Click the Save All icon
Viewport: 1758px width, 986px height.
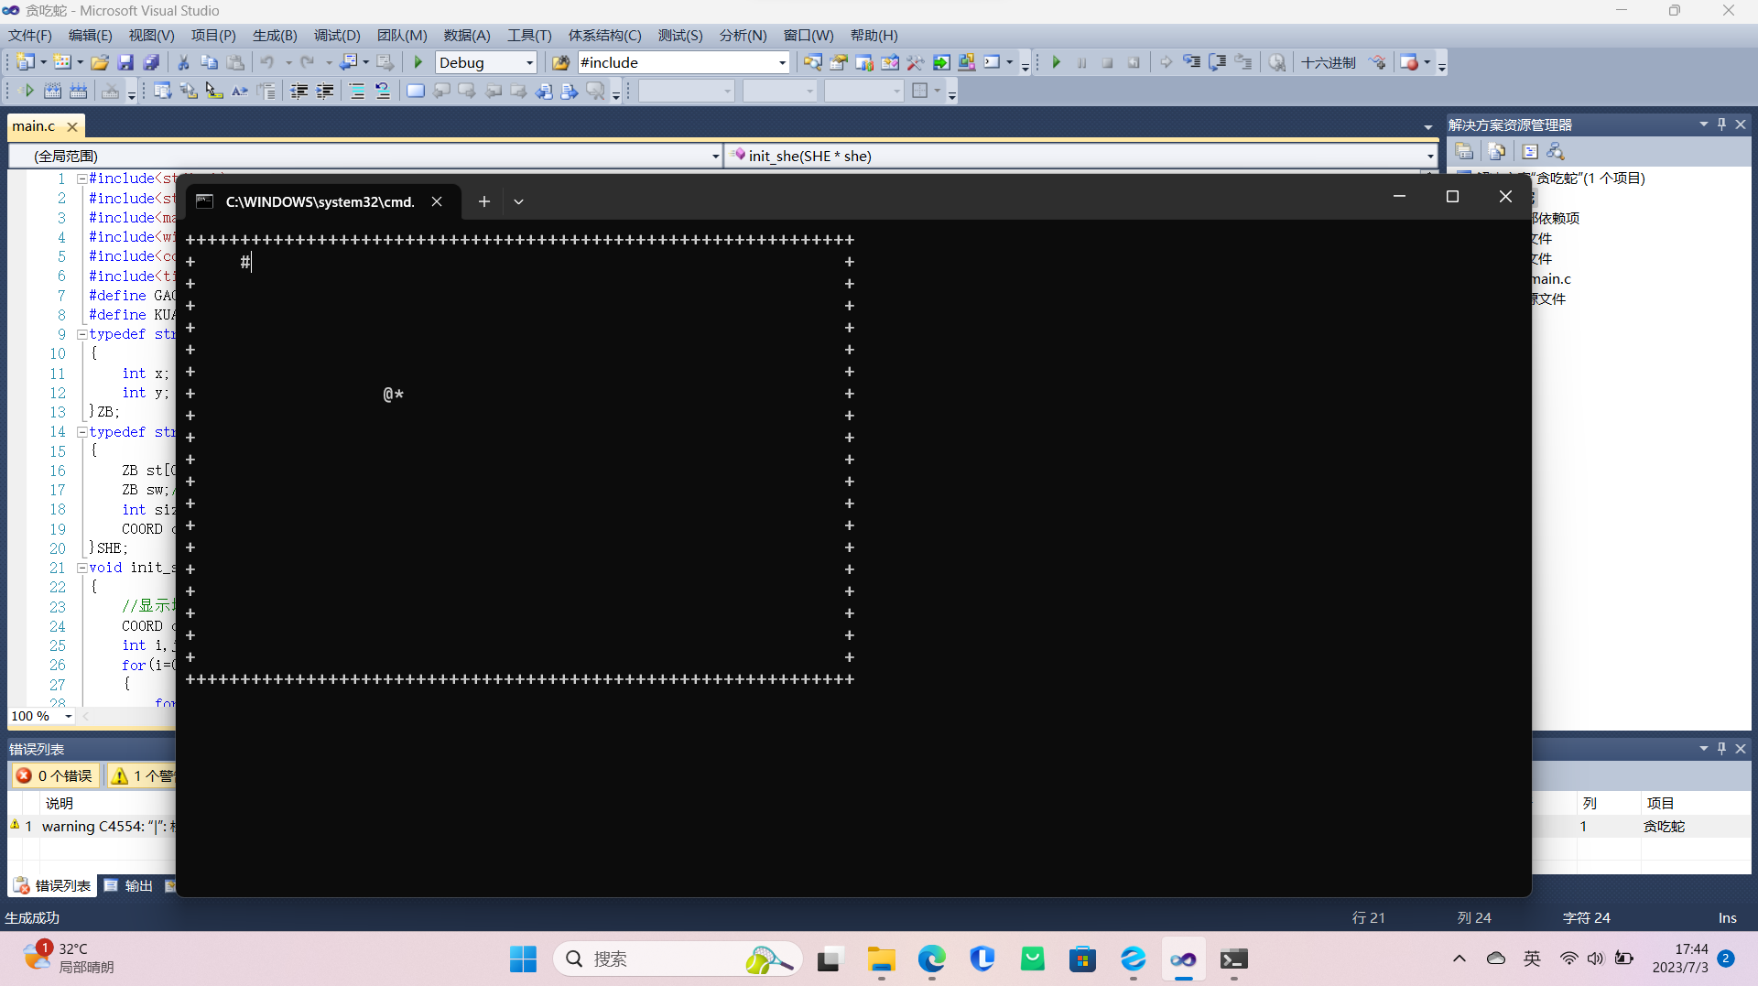tap(152, 62)
